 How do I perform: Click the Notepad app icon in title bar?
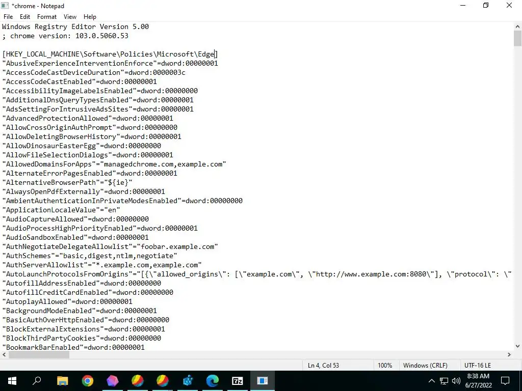click(5, 6)
